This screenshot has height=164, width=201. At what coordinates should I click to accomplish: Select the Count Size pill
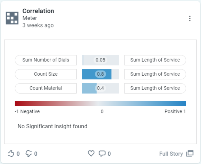coord(46,74)
